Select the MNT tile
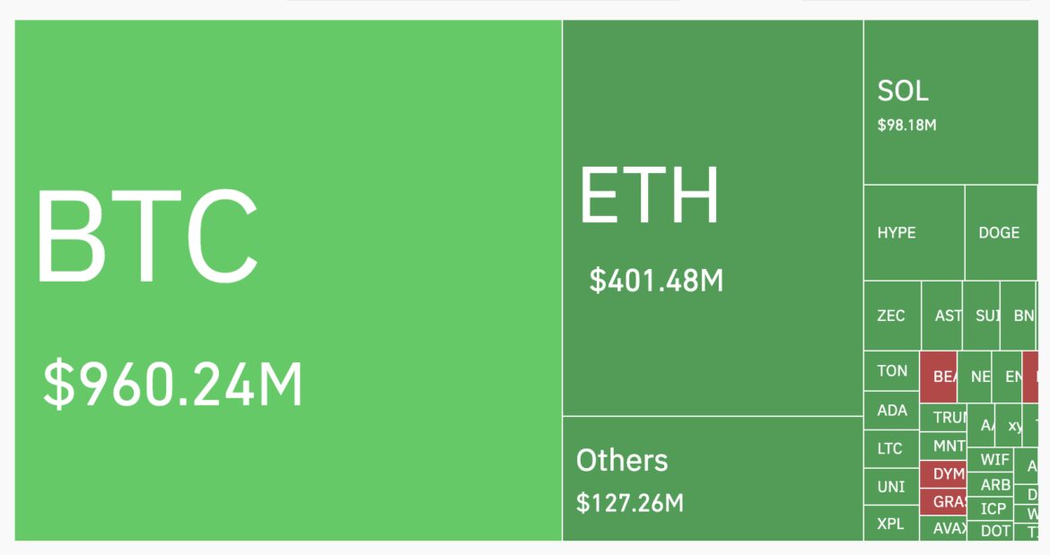Image resolution: width=1050 pixels, height=555 pixels. tap(943, 446)
